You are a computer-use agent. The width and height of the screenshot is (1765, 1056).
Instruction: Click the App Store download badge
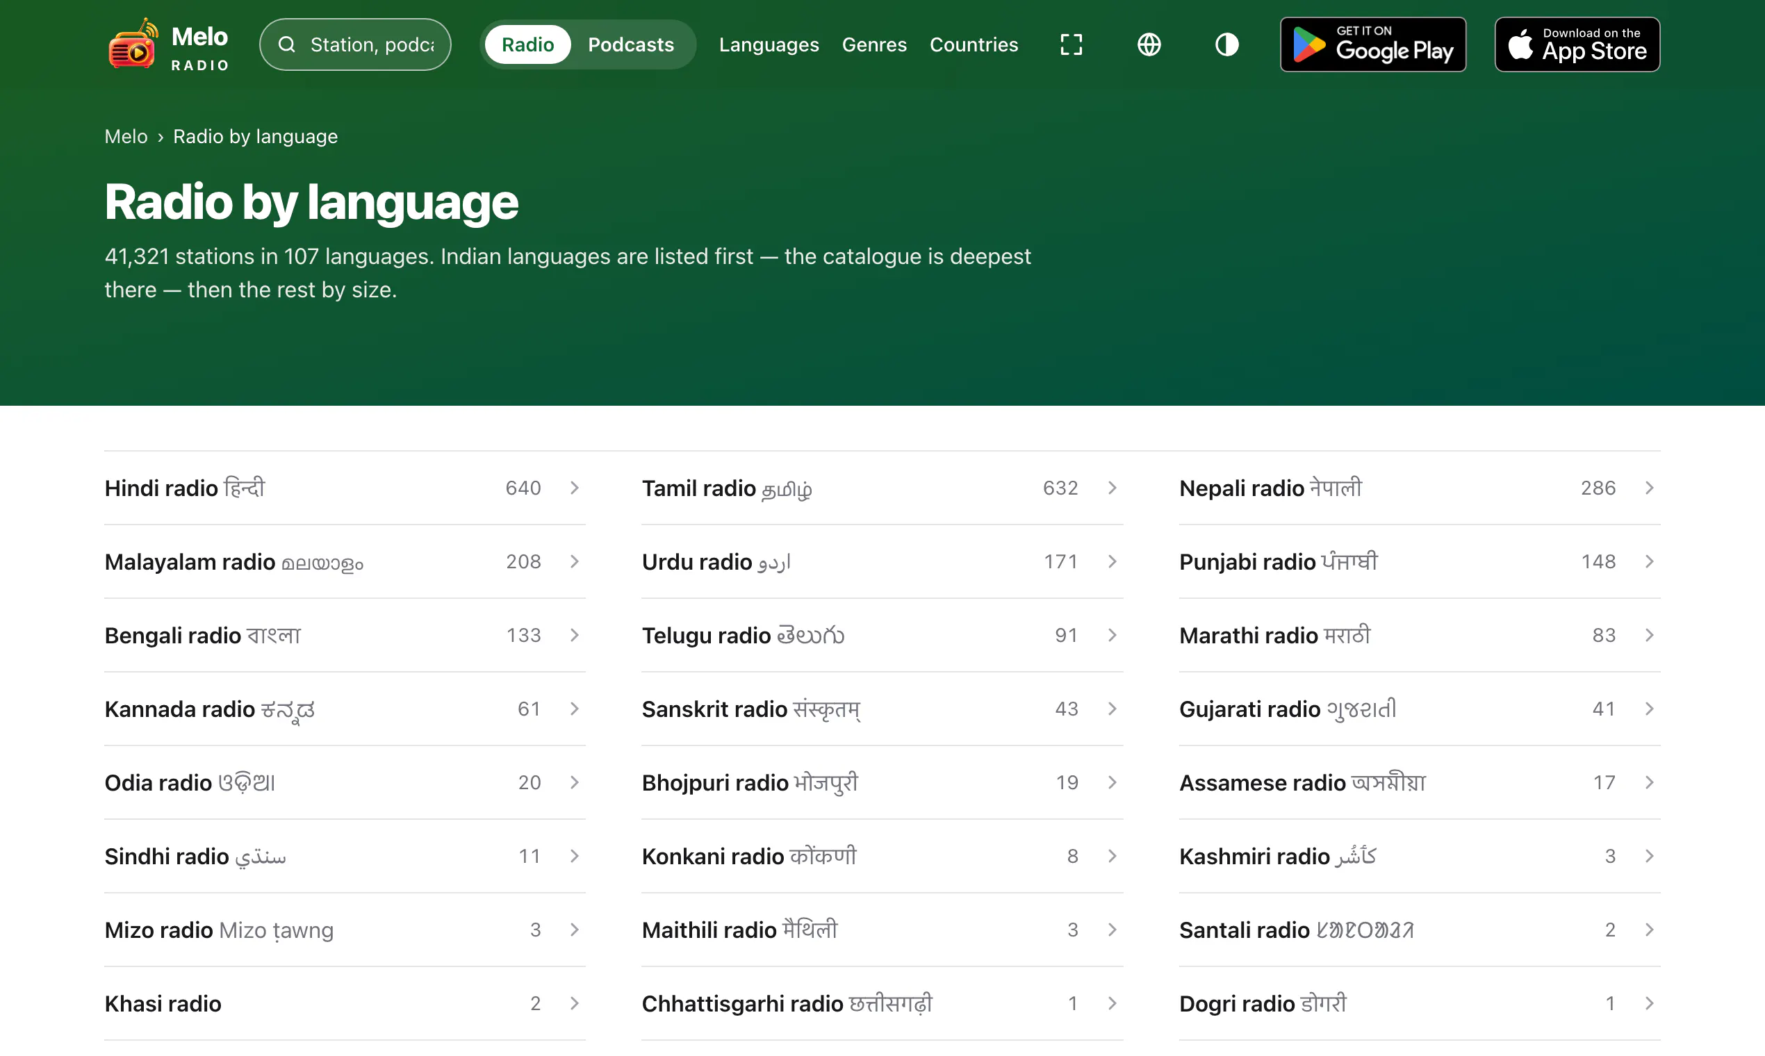1577,45
